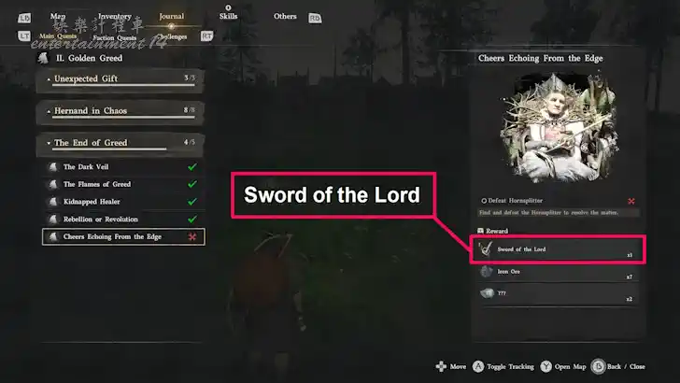The image size is (680, 383).
Task: Click the Defeat Hornsplitter objective circle
Action: [x=484, y=201]
